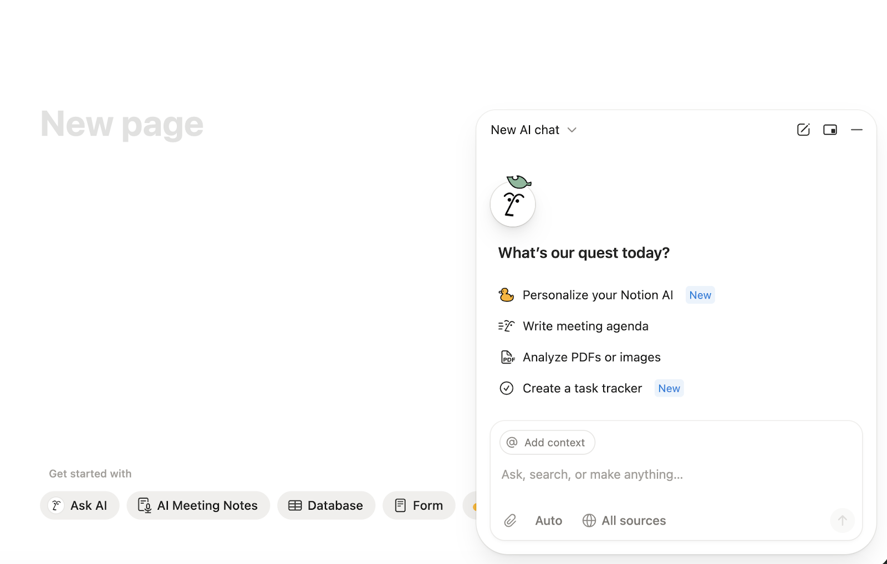Screen dimensions: 887x564
Task: Click the globe icon for sources
Action: tap(589, 521)
